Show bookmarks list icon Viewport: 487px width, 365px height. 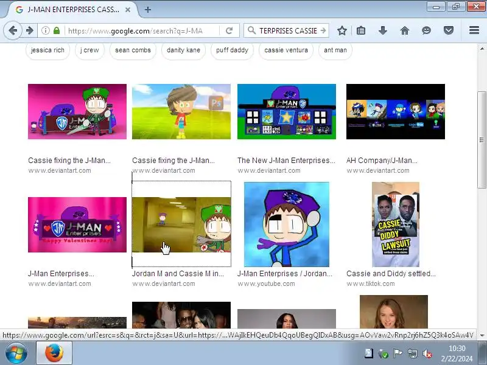361,30
